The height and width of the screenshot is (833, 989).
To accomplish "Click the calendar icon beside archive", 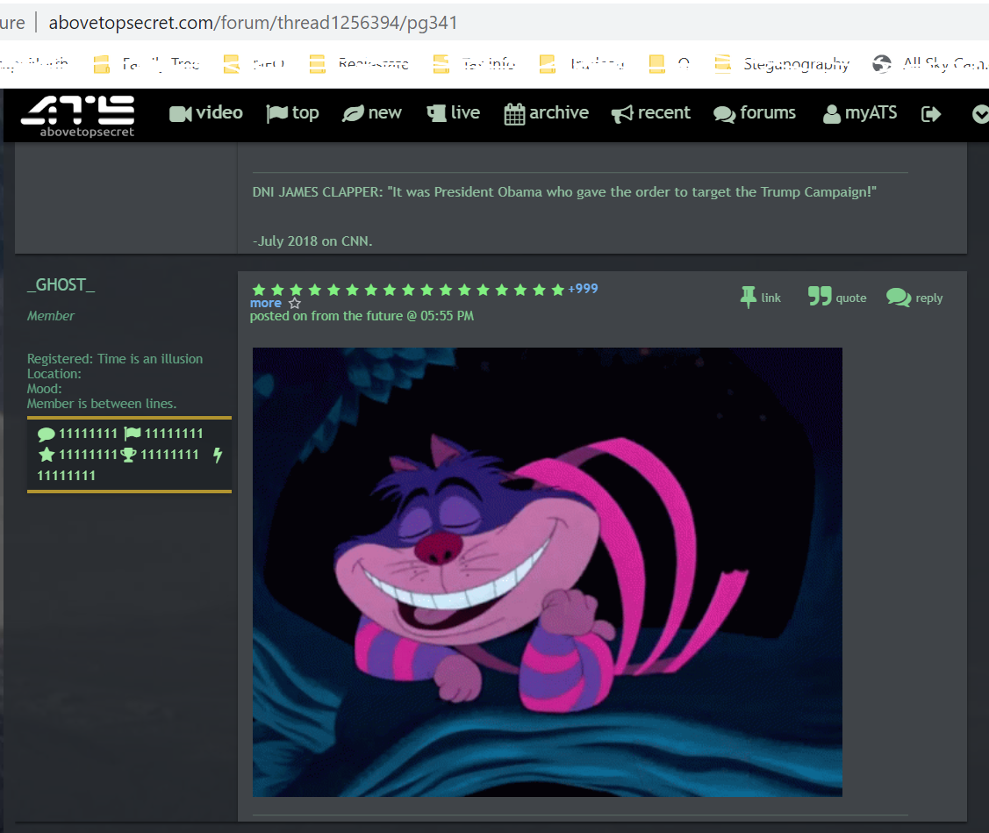I will [x=514, y=114].
